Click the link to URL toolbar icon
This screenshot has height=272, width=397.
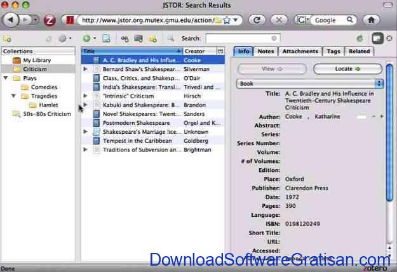[124, 39]
